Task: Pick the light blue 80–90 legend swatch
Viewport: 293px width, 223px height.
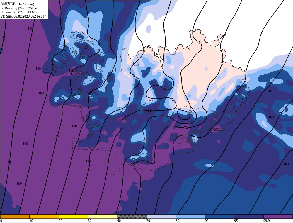Action: tap(190, 216)
